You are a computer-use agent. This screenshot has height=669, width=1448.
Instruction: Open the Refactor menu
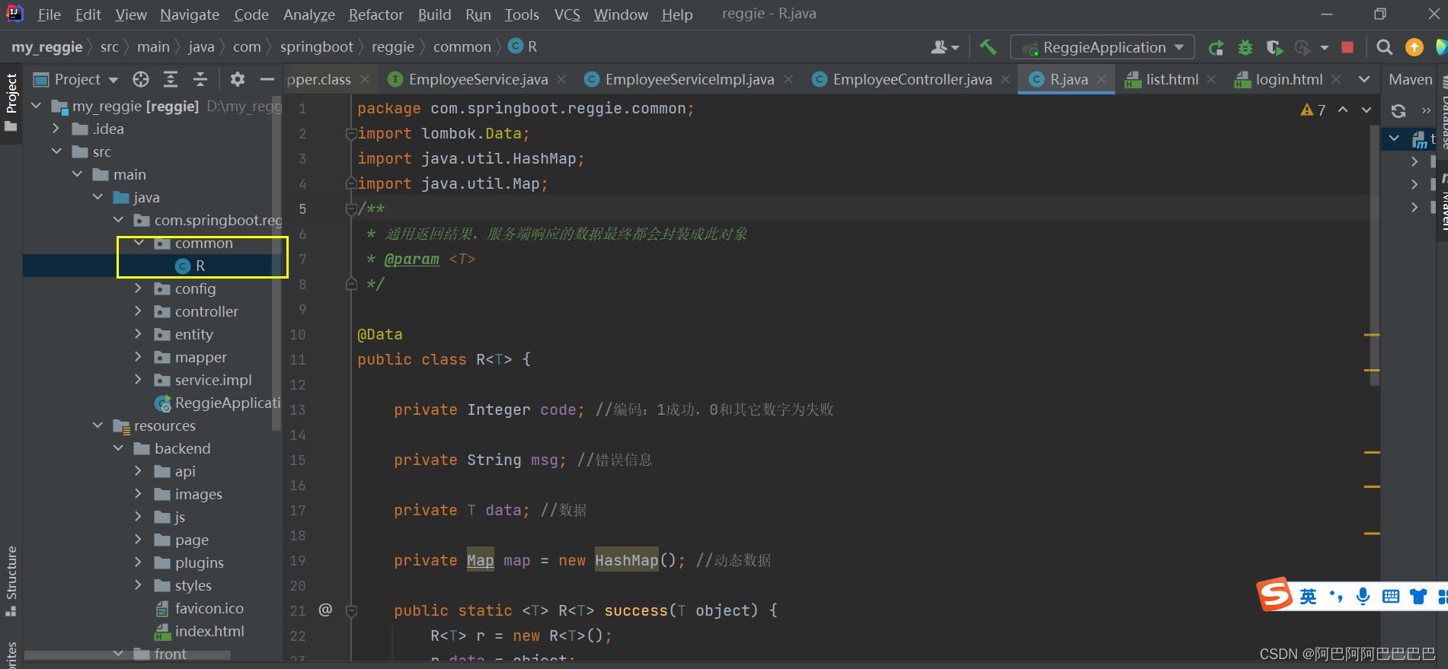pyautogui.click(x=376, y=14)
